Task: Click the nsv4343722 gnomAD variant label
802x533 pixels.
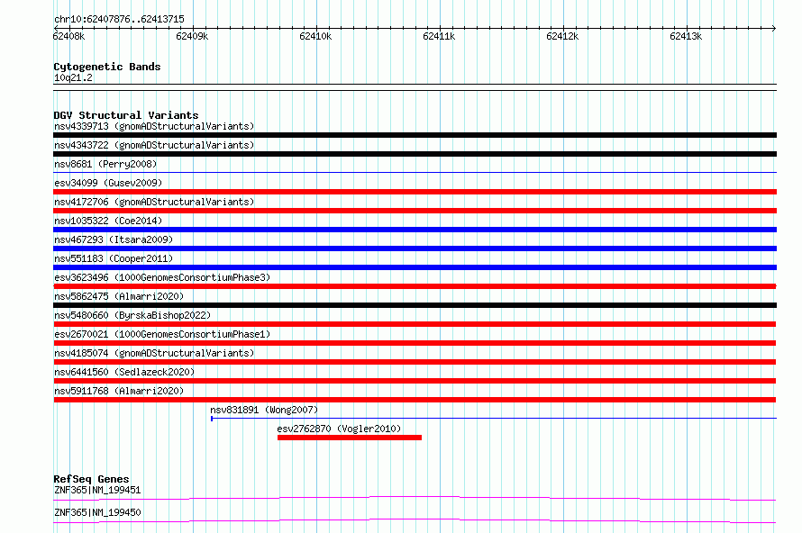Action: [x=154, y=145]
